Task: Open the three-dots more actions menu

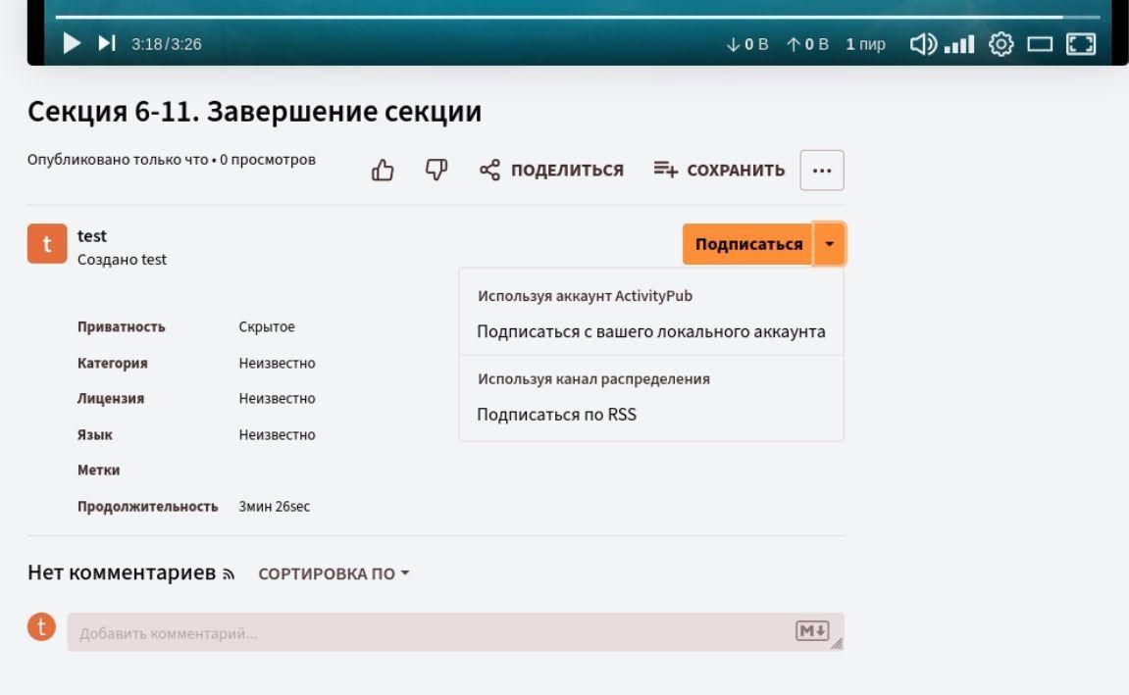Action: (822, 171)
